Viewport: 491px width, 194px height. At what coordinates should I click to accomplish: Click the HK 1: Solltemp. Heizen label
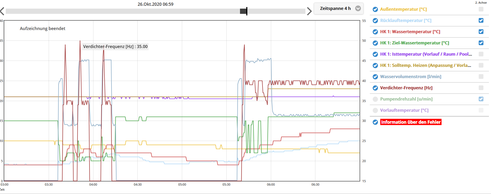tap(425, 65)
